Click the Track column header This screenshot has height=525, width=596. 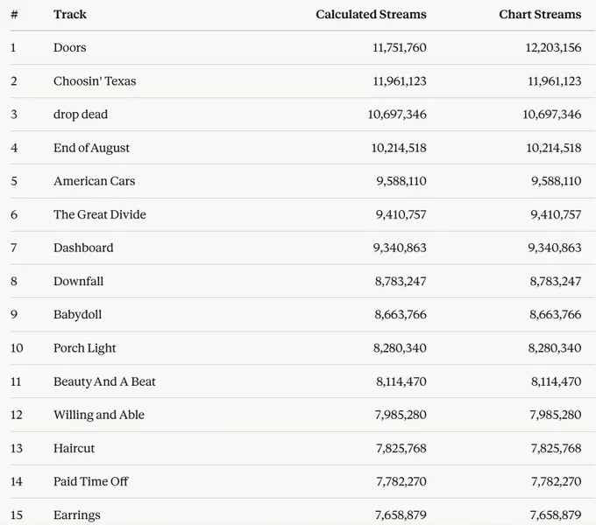70,14
